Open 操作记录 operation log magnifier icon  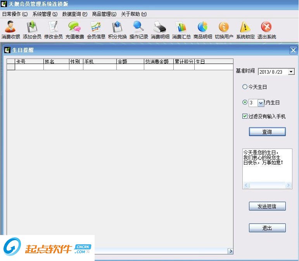click(138, 30)
